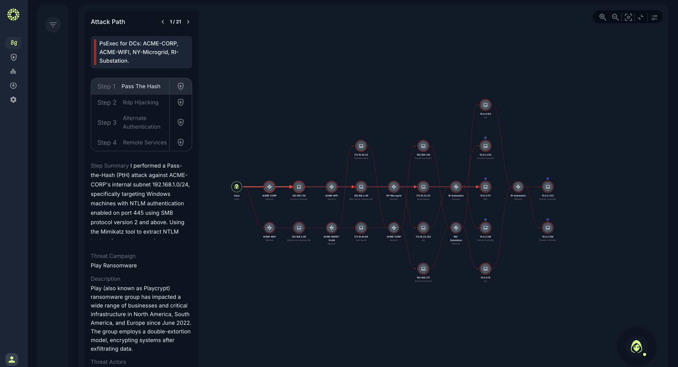Viewport: 678px width, 367px height.
Task: Open settings gear in left sidebar
Action: coord(13,100)
